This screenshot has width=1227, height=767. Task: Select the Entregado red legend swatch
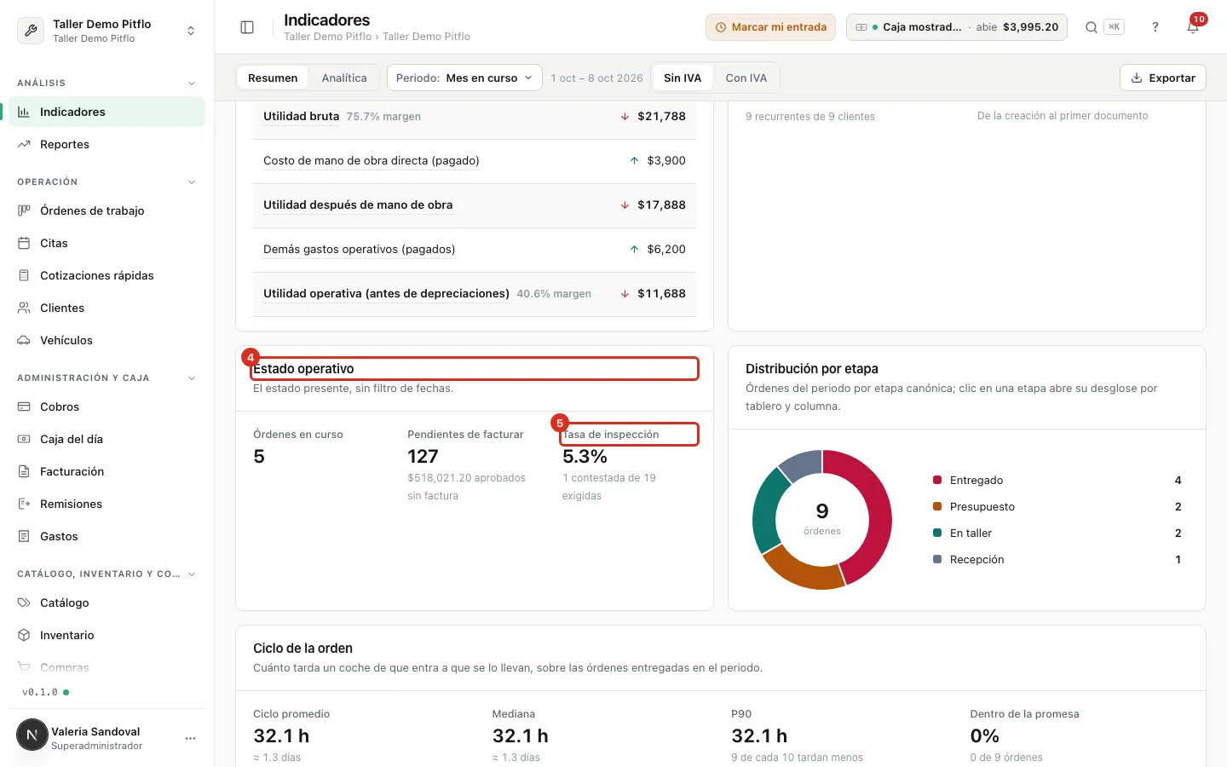(937, 480)
